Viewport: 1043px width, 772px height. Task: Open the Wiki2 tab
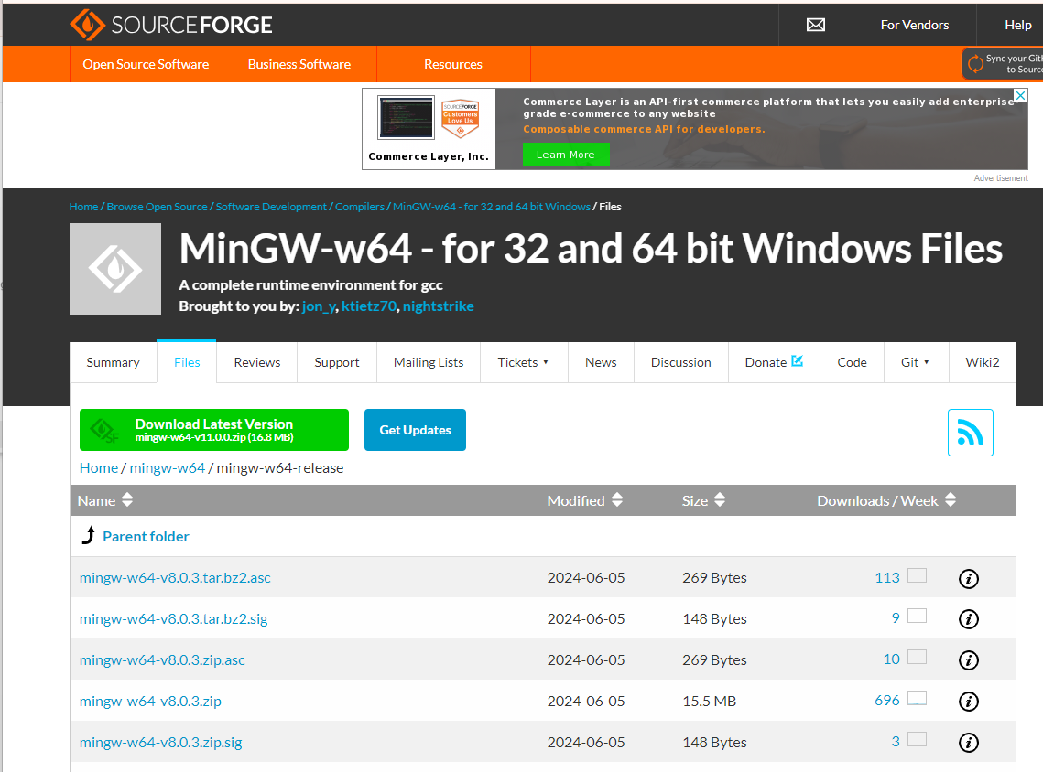983,363
